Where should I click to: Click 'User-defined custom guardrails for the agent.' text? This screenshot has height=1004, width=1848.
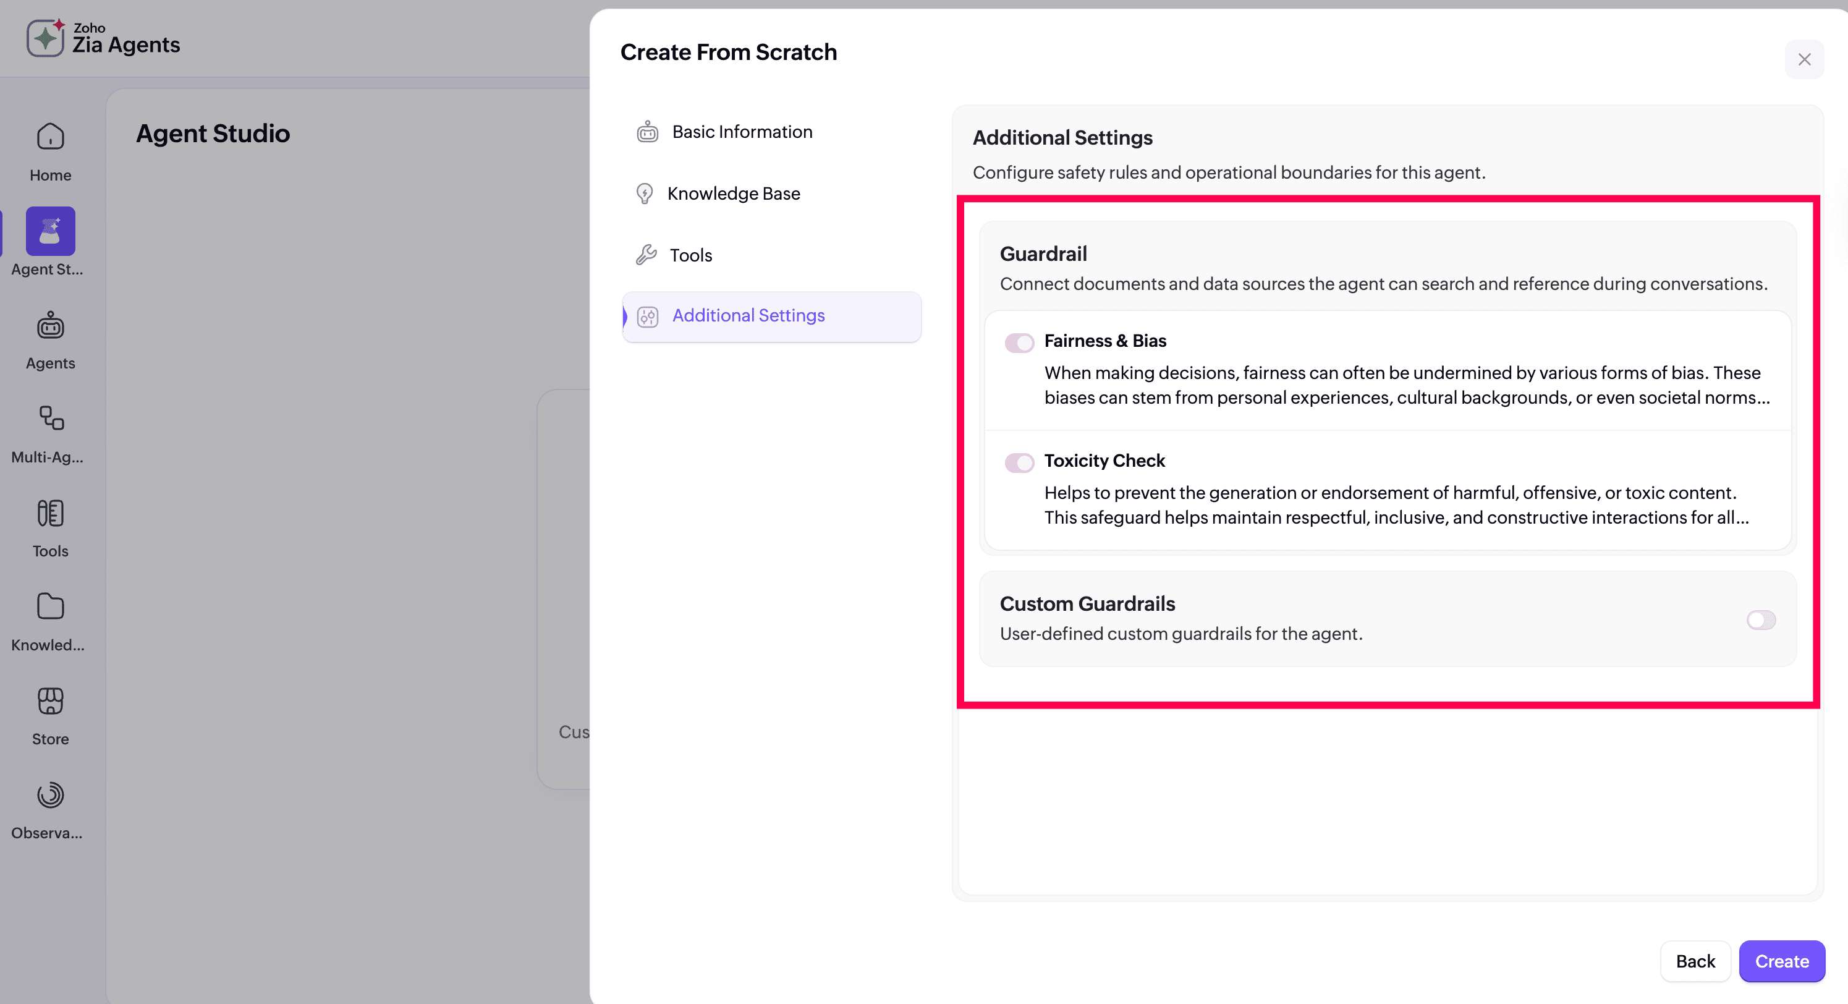pos(1181,634)
